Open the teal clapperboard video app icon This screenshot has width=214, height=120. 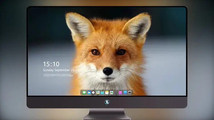click(102, 92)
